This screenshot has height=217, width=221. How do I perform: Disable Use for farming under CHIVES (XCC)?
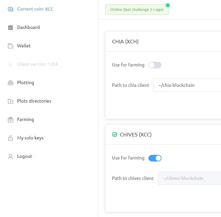(x=155, y=158)
